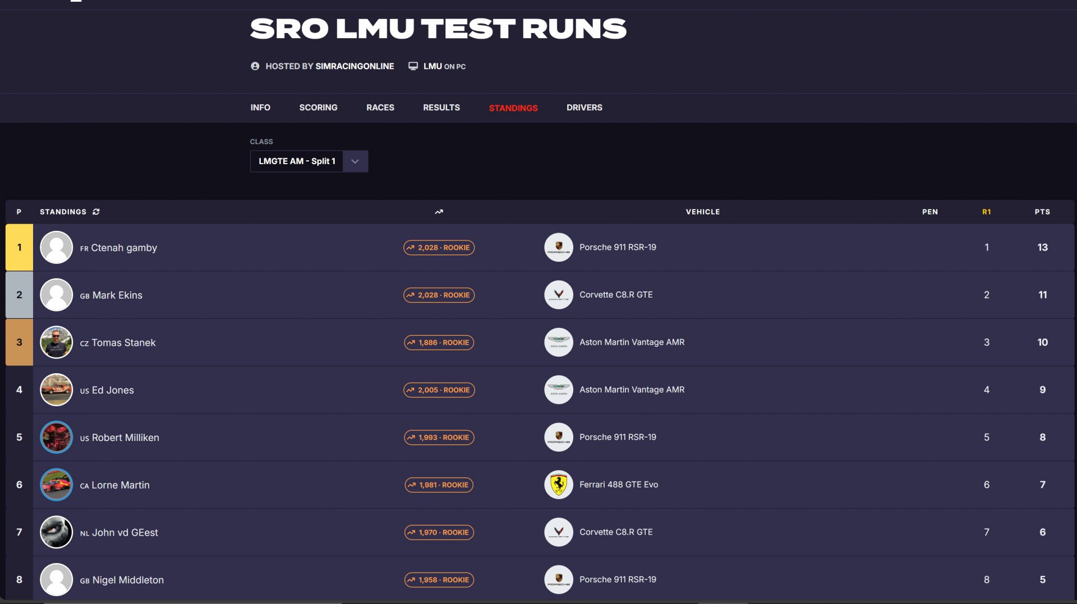Image resolution: width=1077 pixels, height=604 pixels.
Task: Open the INFO tab
Action: point(260,108)
